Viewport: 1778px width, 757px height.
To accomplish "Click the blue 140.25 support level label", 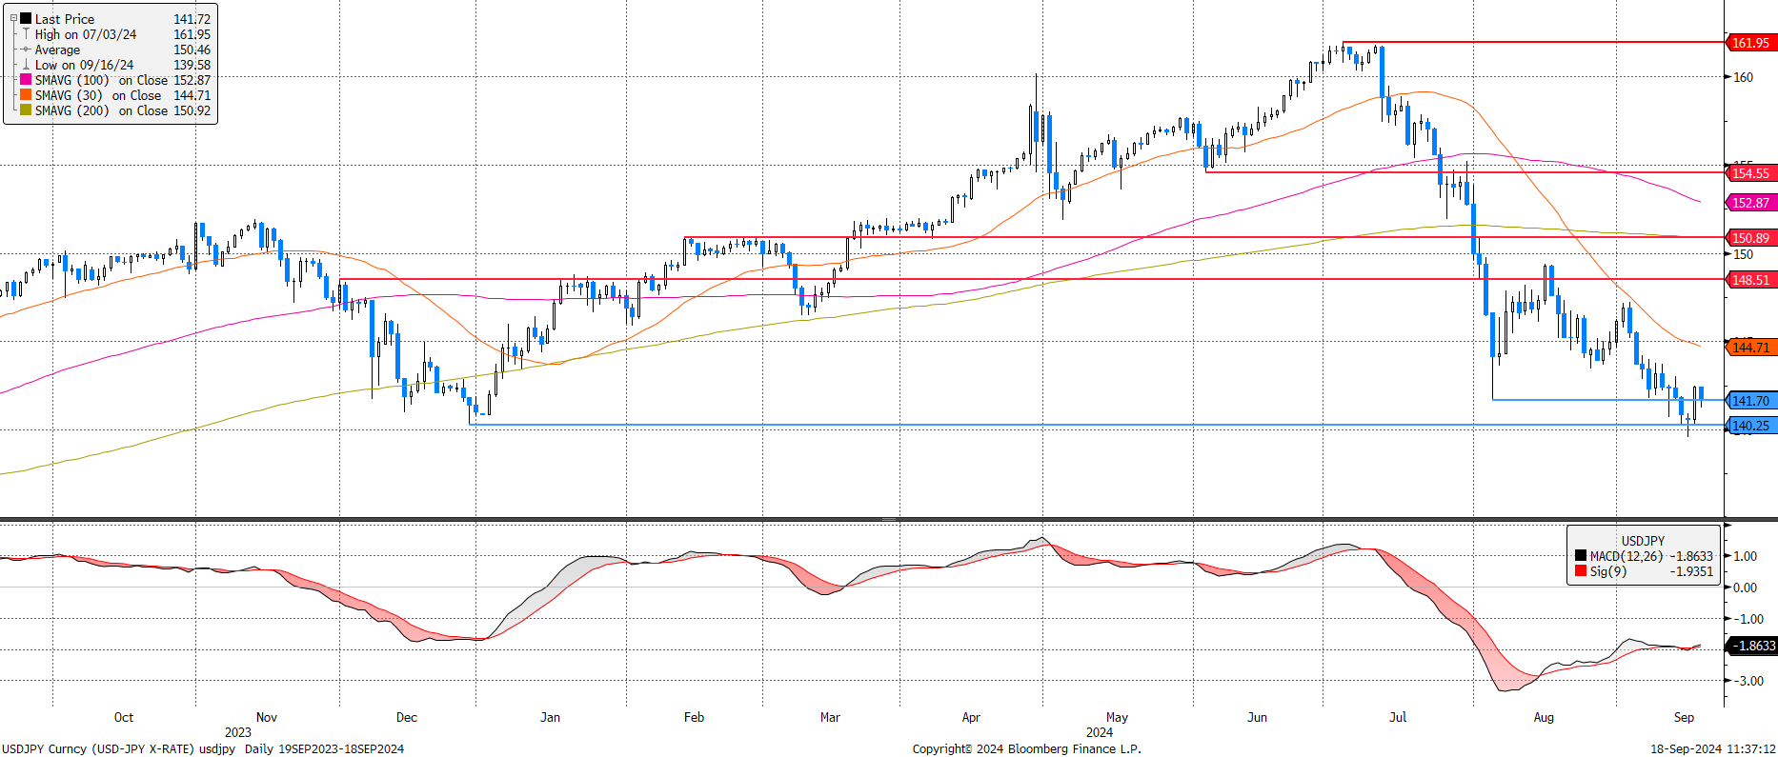I will [x=1749, y=426].
